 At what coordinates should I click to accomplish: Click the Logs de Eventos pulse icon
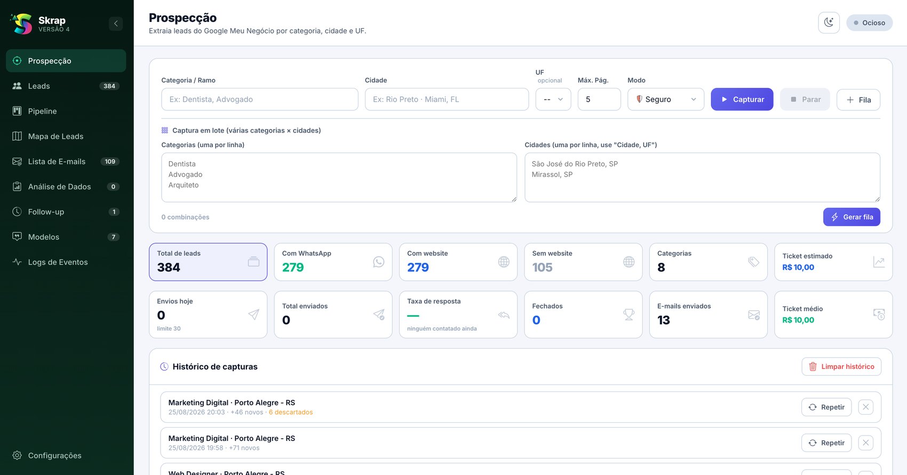pyautogui.click(x=17, y=262)
